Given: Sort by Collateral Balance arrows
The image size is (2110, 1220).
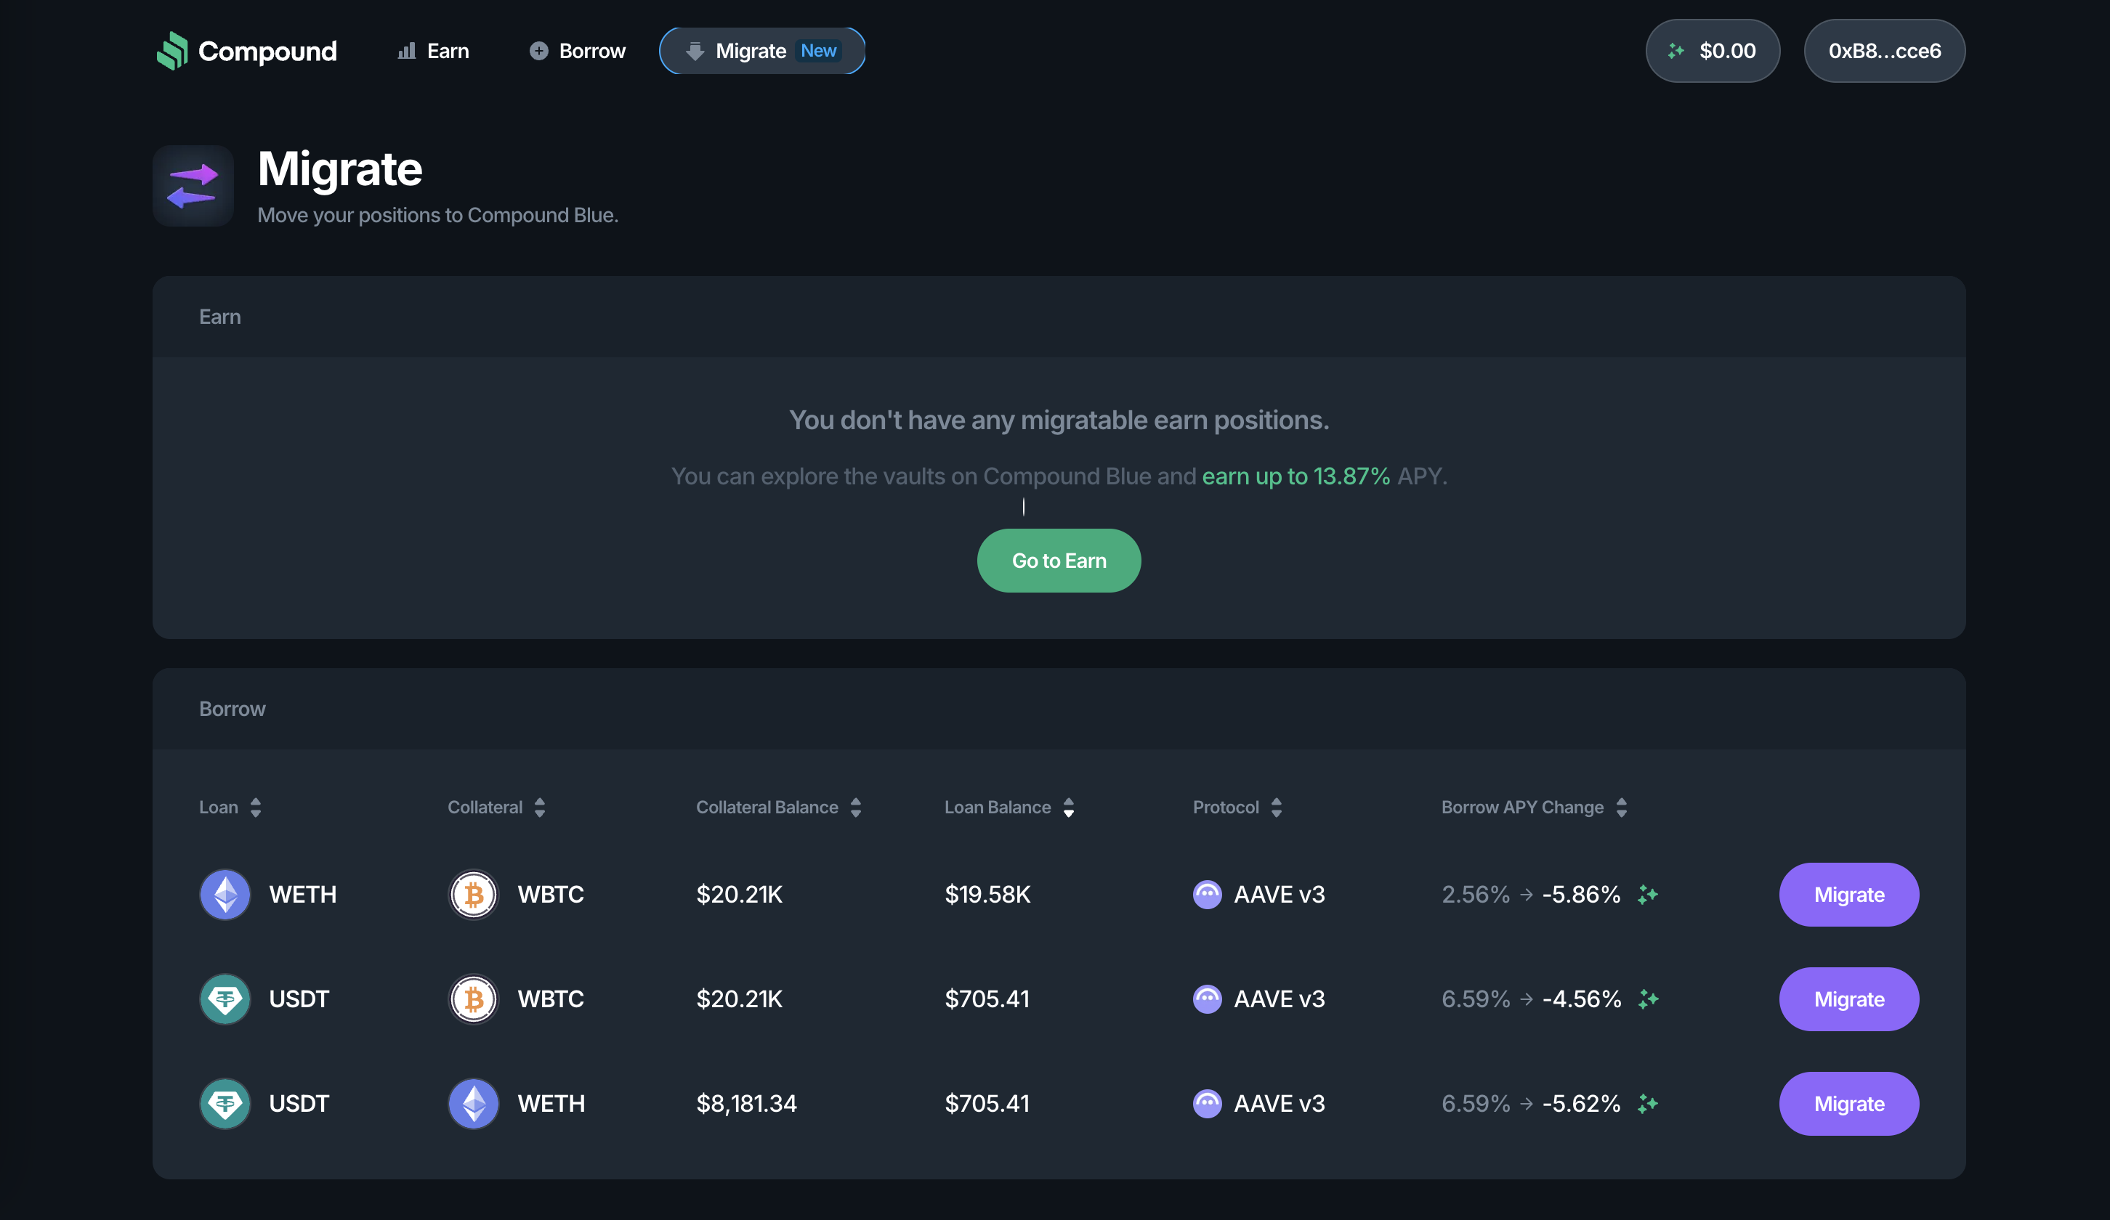Looking at the screenshot, I should (856, 808).
